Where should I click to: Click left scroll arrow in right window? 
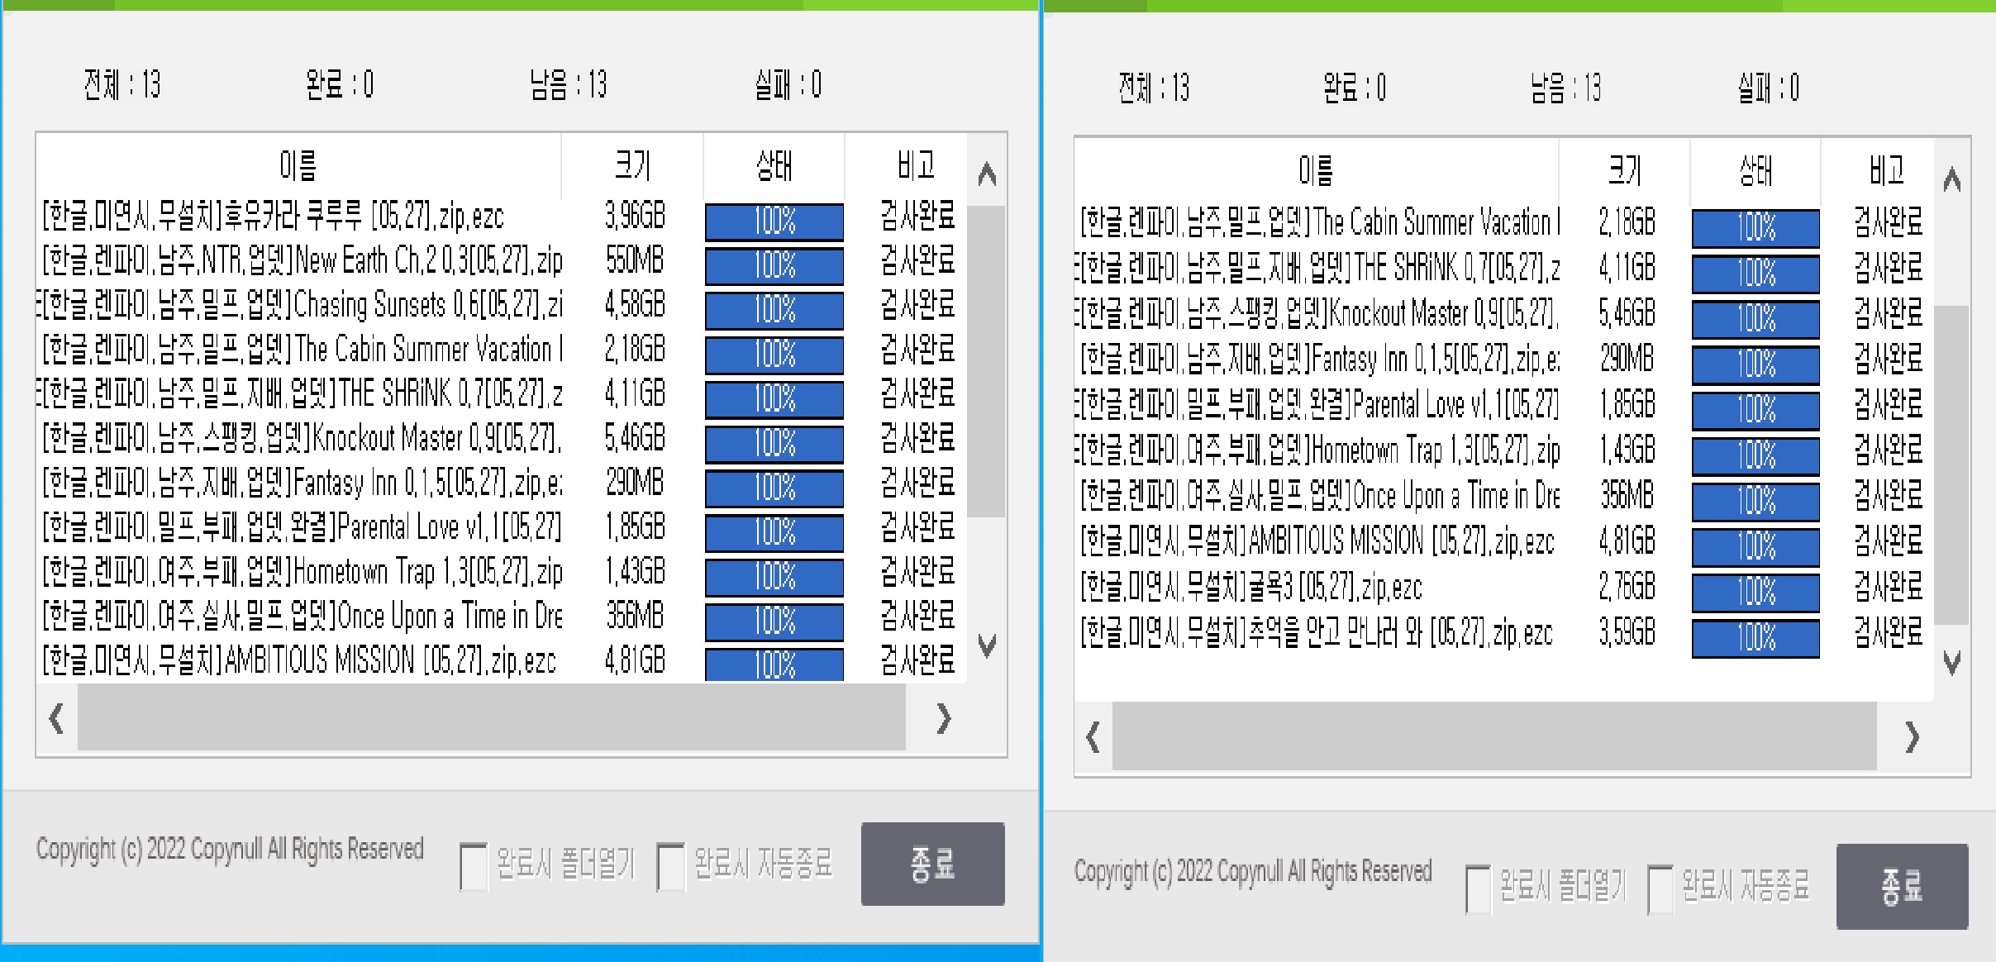pos(1093,736)
